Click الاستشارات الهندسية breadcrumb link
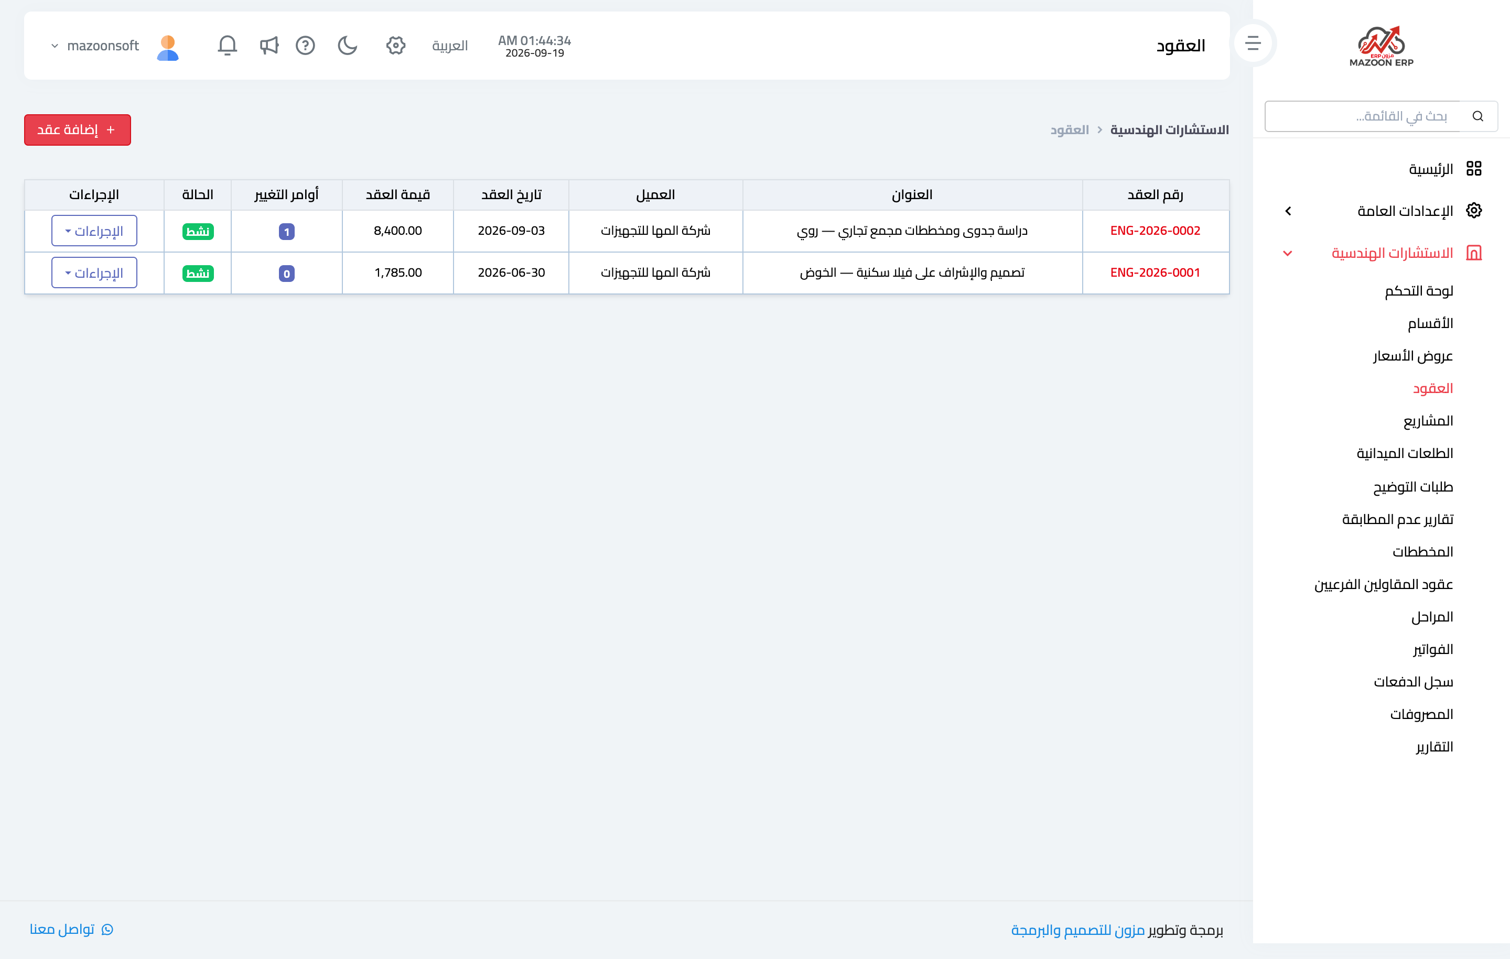Viewport: 1510px width, 959px height. click(1170, 130)
